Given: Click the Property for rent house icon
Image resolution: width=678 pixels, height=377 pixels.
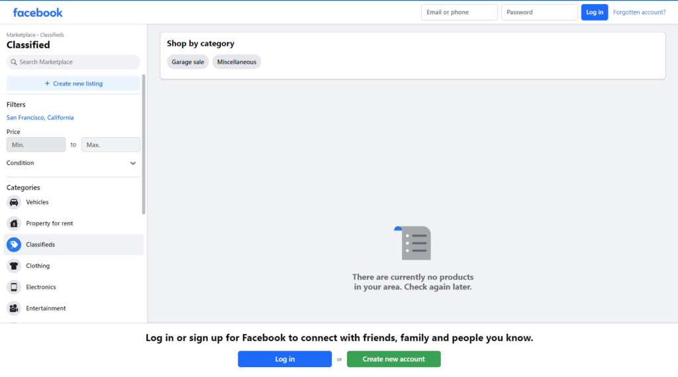Looking at the screenshot, I should tap(14, 223).
